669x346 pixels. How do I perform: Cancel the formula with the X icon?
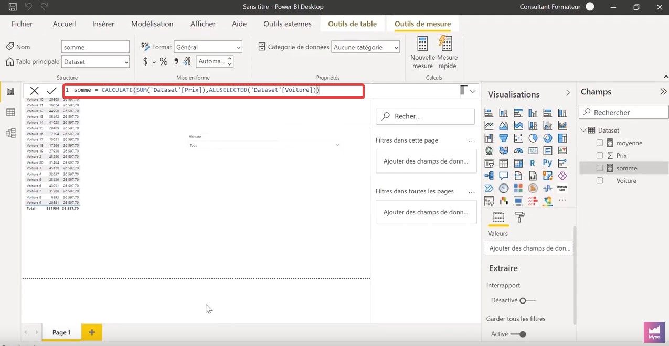34,91
